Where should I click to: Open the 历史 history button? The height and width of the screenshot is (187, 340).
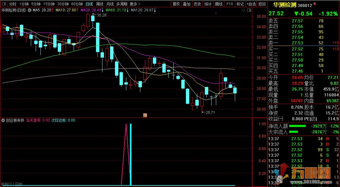197,4
